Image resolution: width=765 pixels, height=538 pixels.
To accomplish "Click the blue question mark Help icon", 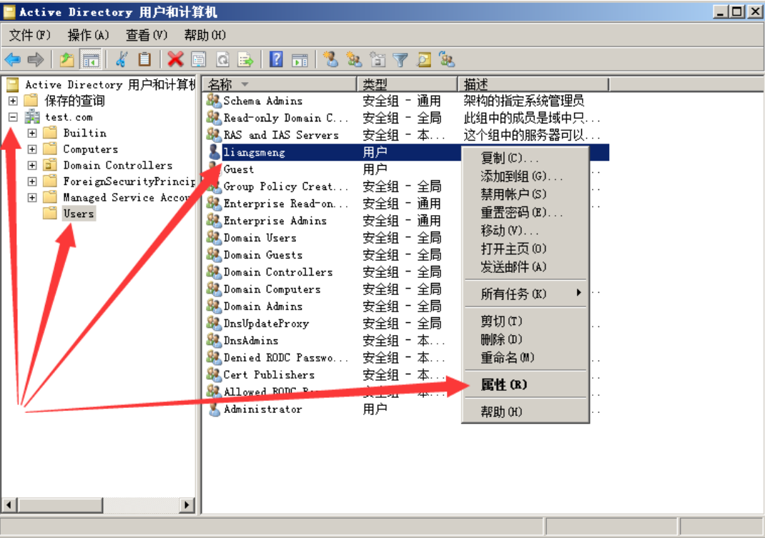I will point(276,60).
